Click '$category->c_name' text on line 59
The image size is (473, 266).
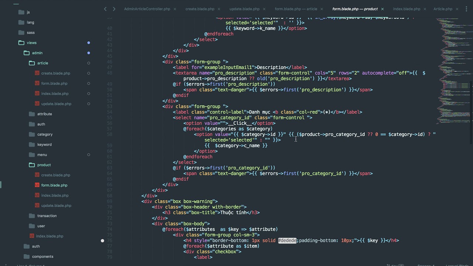pyautogui.click(x=237, y=146)
